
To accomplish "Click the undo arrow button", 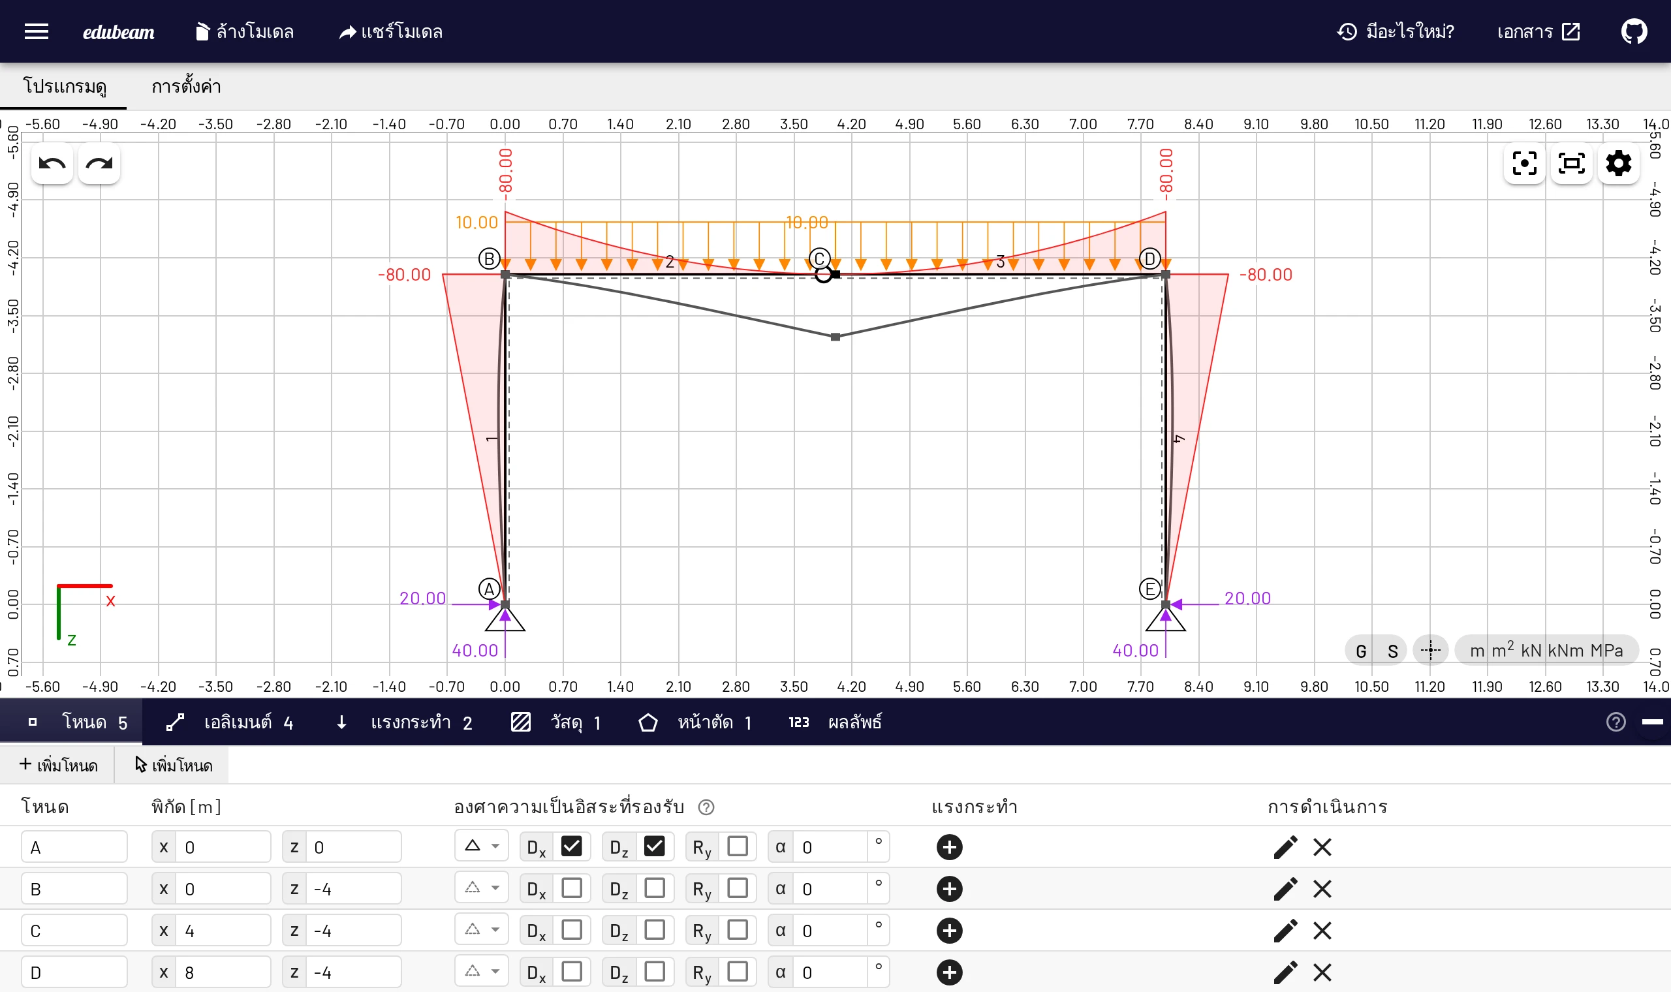I will [x=52, y=164].
